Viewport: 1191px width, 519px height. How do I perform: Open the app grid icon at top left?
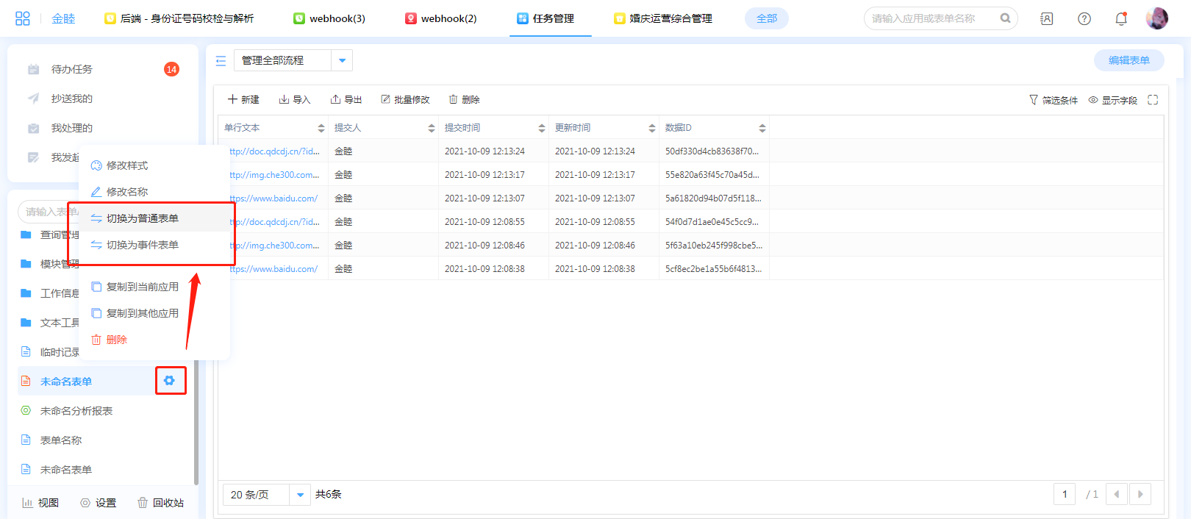point(23,18)
